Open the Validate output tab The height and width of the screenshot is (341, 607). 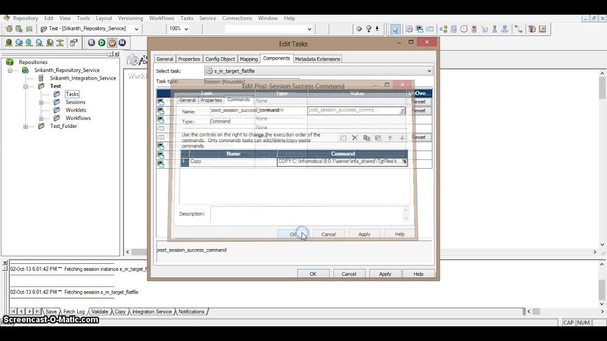click(100, 312)
